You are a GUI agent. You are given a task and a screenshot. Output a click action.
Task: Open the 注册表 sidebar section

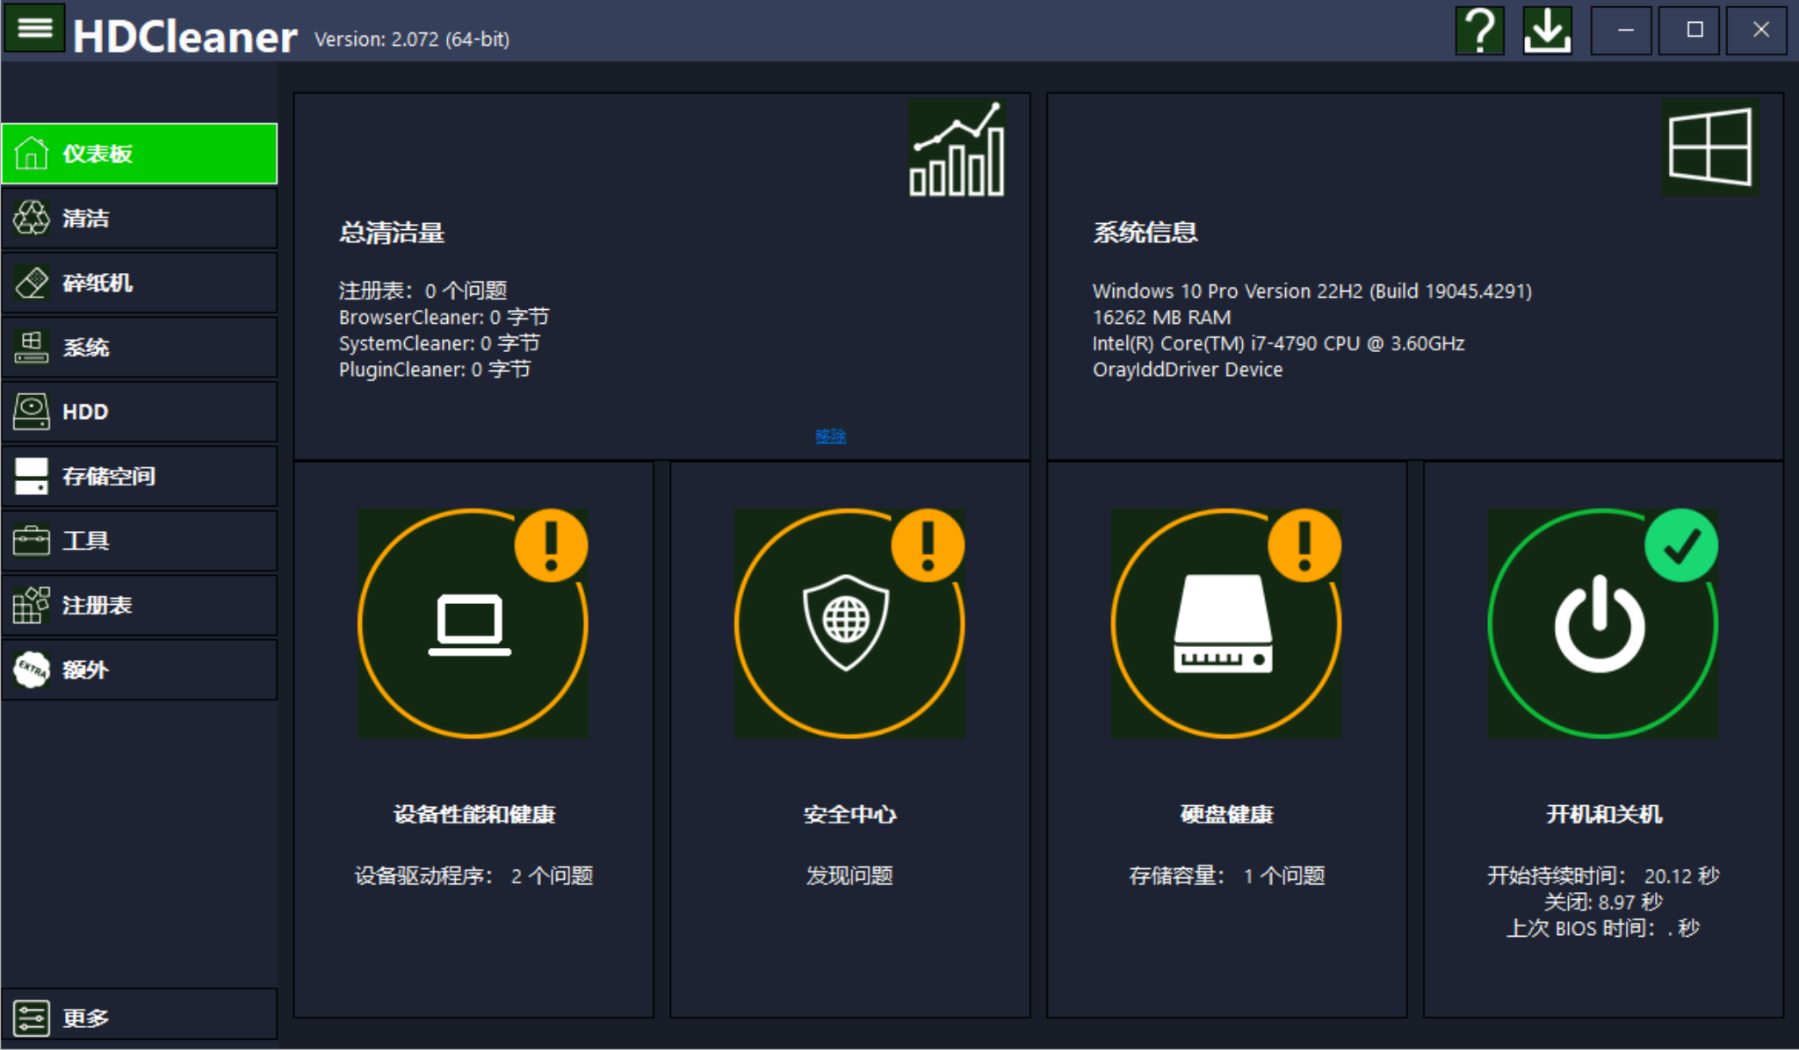(140, 605)
